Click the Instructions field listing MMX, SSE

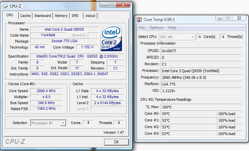[77, 74]
